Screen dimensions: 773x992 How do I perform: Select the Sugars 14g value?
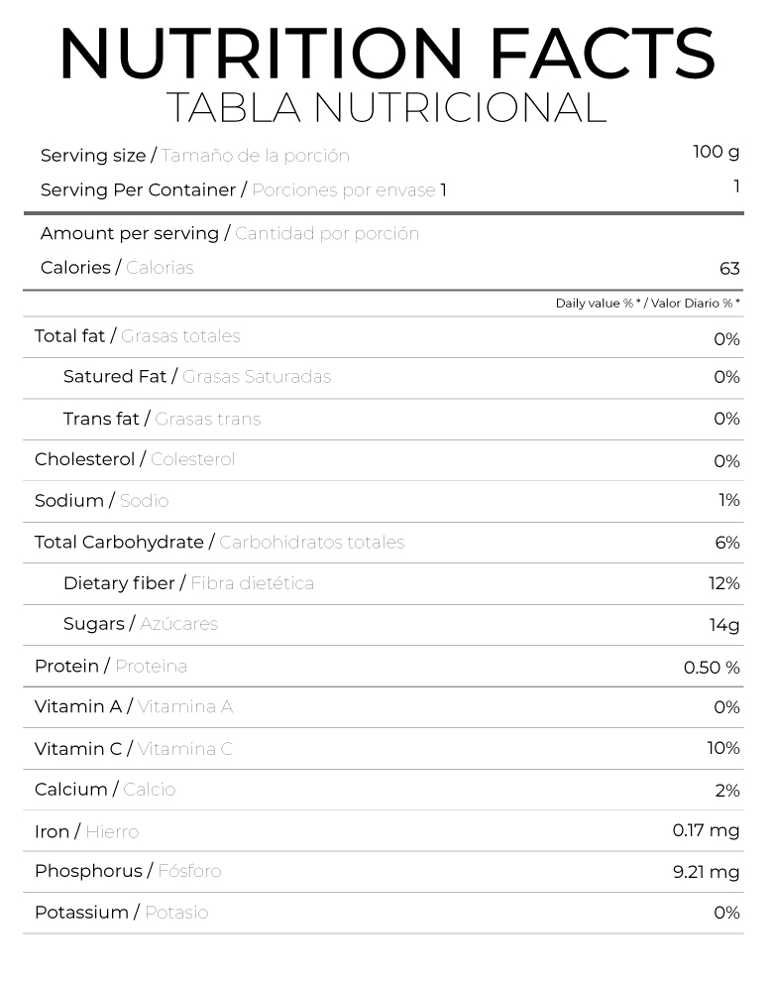pyautogui.click(x=724, y=625)
